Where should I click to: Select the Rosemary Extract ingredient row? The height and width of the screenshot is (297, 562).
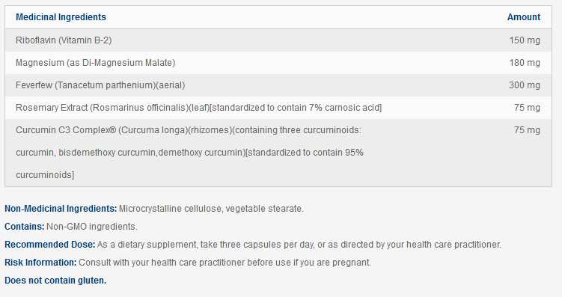(278, 108)
